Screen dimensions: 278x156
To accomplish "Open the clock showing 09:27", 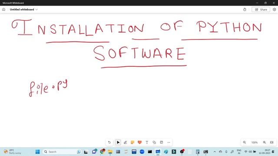I will click(x=265, y=152).
